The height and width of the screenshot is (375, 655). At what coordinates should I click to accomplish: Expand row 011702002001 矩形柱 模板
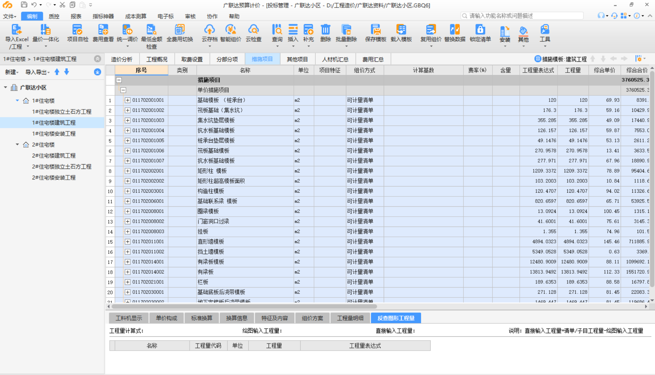pos(127,171)
